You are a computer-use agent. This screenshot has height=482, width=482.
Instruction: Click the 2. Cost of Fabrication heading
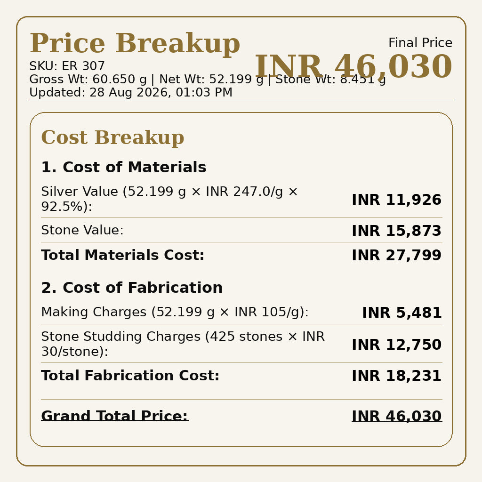132,288
